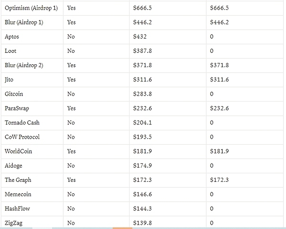Click the Optimism (Airdrop 1) row label

click(31, 8)
